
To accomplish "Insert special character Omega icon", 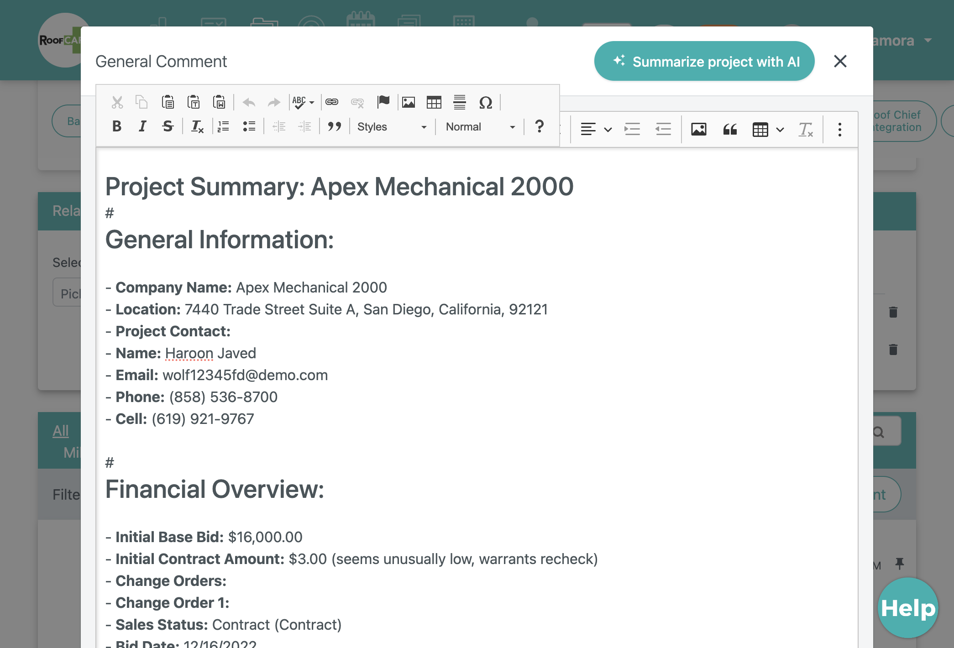I will (486, 102).
